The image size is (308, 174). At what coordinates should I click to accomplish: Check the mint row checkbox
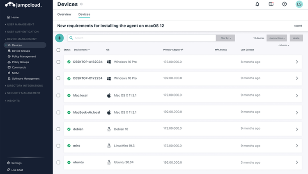coord(58,146)
